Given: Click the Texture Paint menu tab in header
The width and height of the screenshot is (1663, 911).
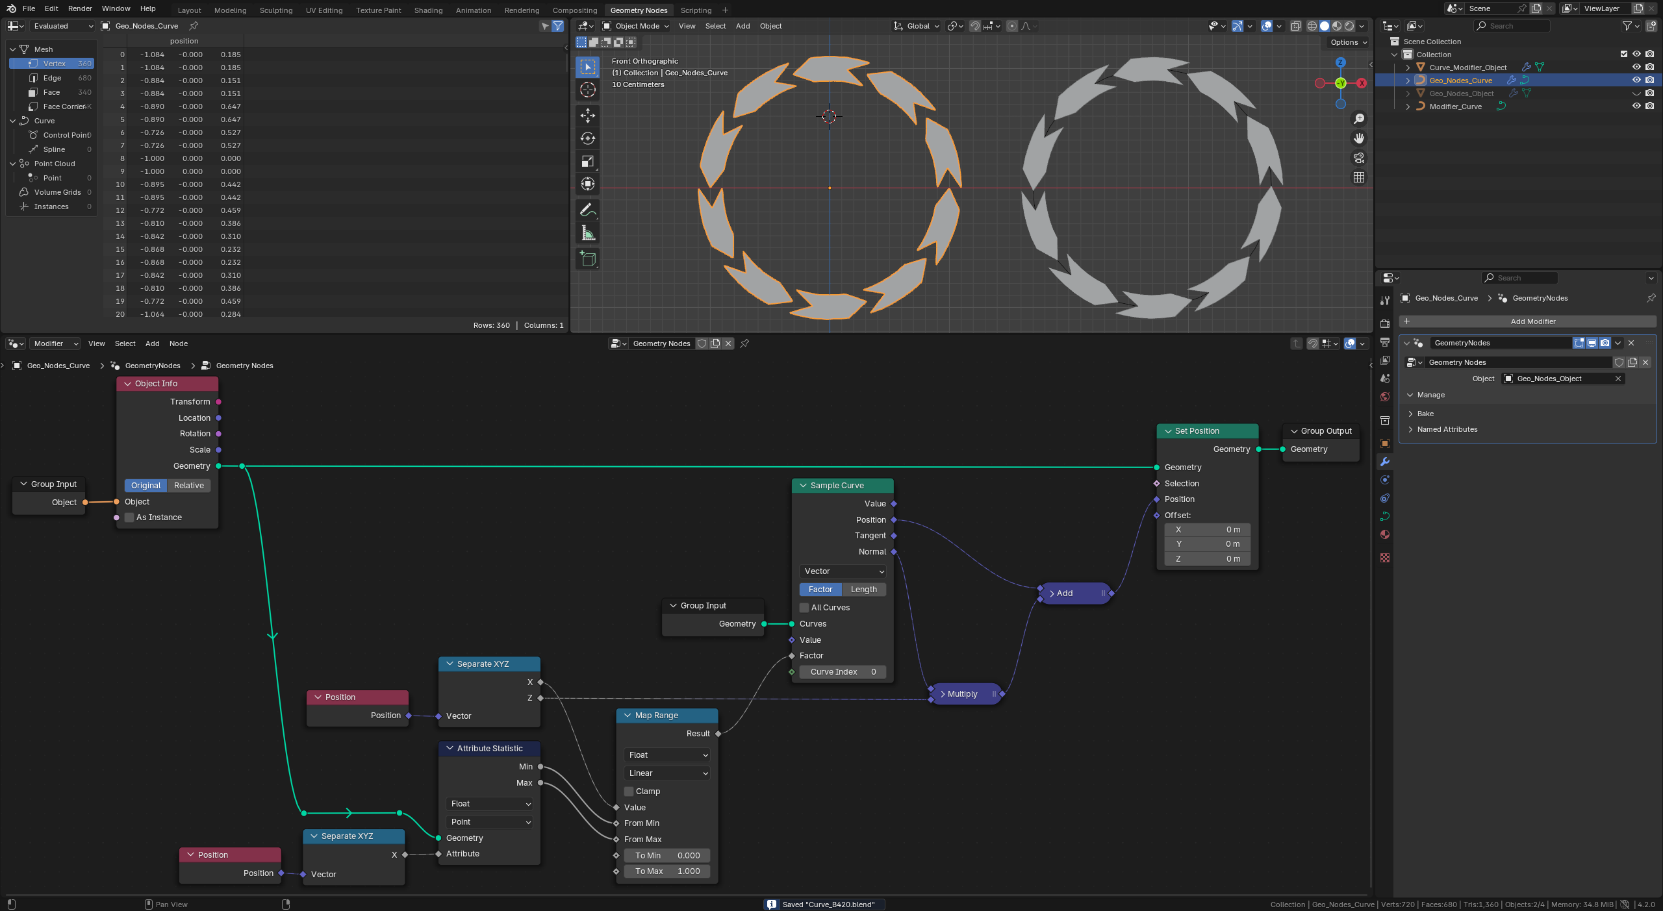Looking at the screenshot, I should (x=378, y=9).
